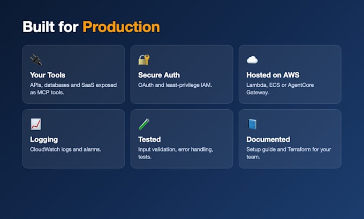Click text 'Setup guide and Terraform for your team.'
Viewport: 364px width, 219px height.
pos(289,153)
